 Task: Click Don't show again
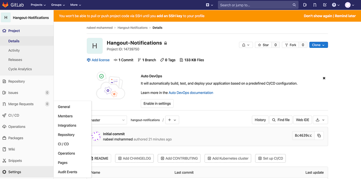(x=318, y=16)
